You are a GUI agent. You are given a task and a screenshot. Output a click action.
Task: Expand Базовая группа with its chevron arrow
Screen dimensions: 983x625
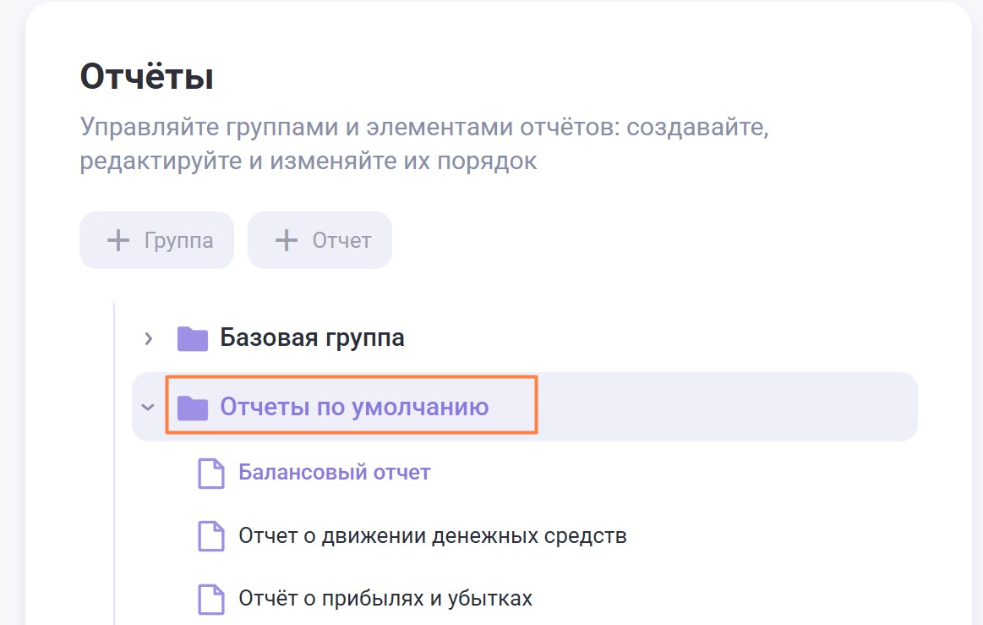pyautogui.click(x=149, y=339)
